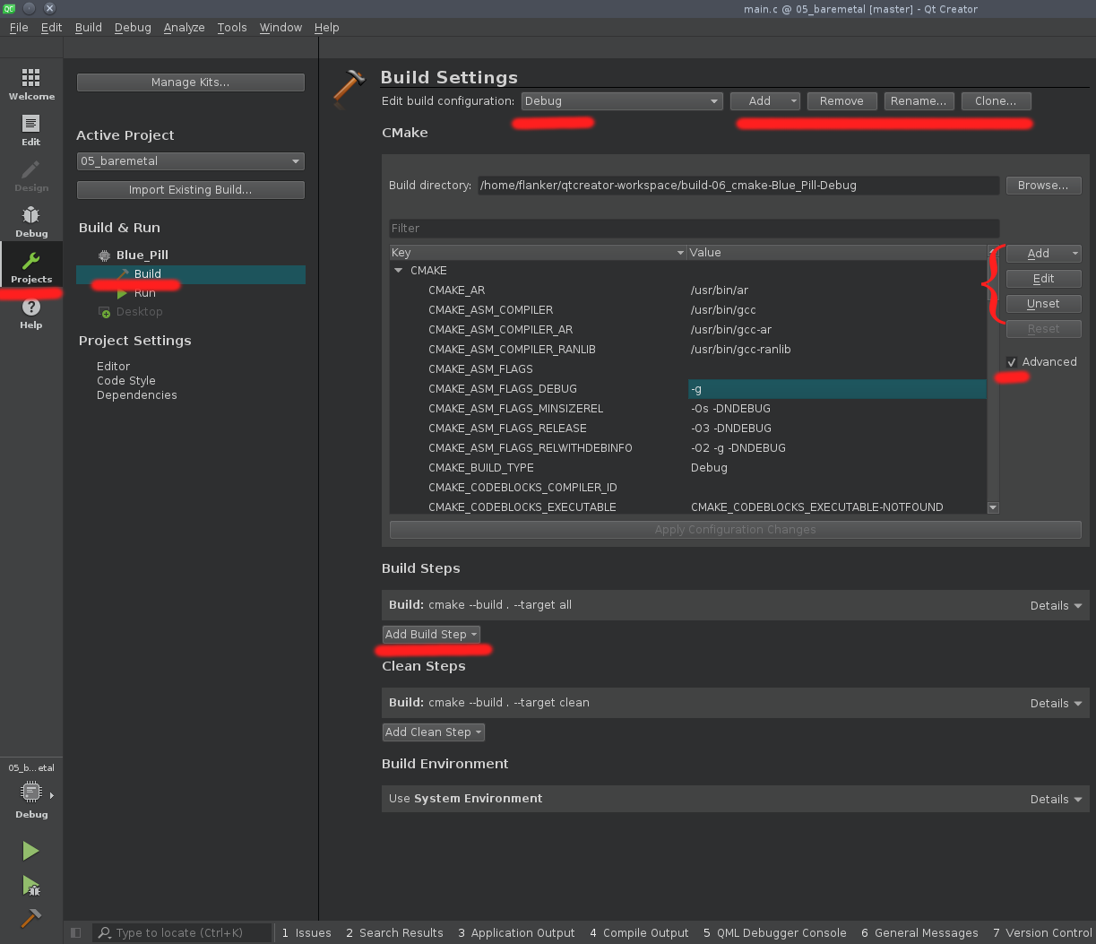Start debugging via the debug-play icon
The image size is (1096, 944).
click(30, 886)
